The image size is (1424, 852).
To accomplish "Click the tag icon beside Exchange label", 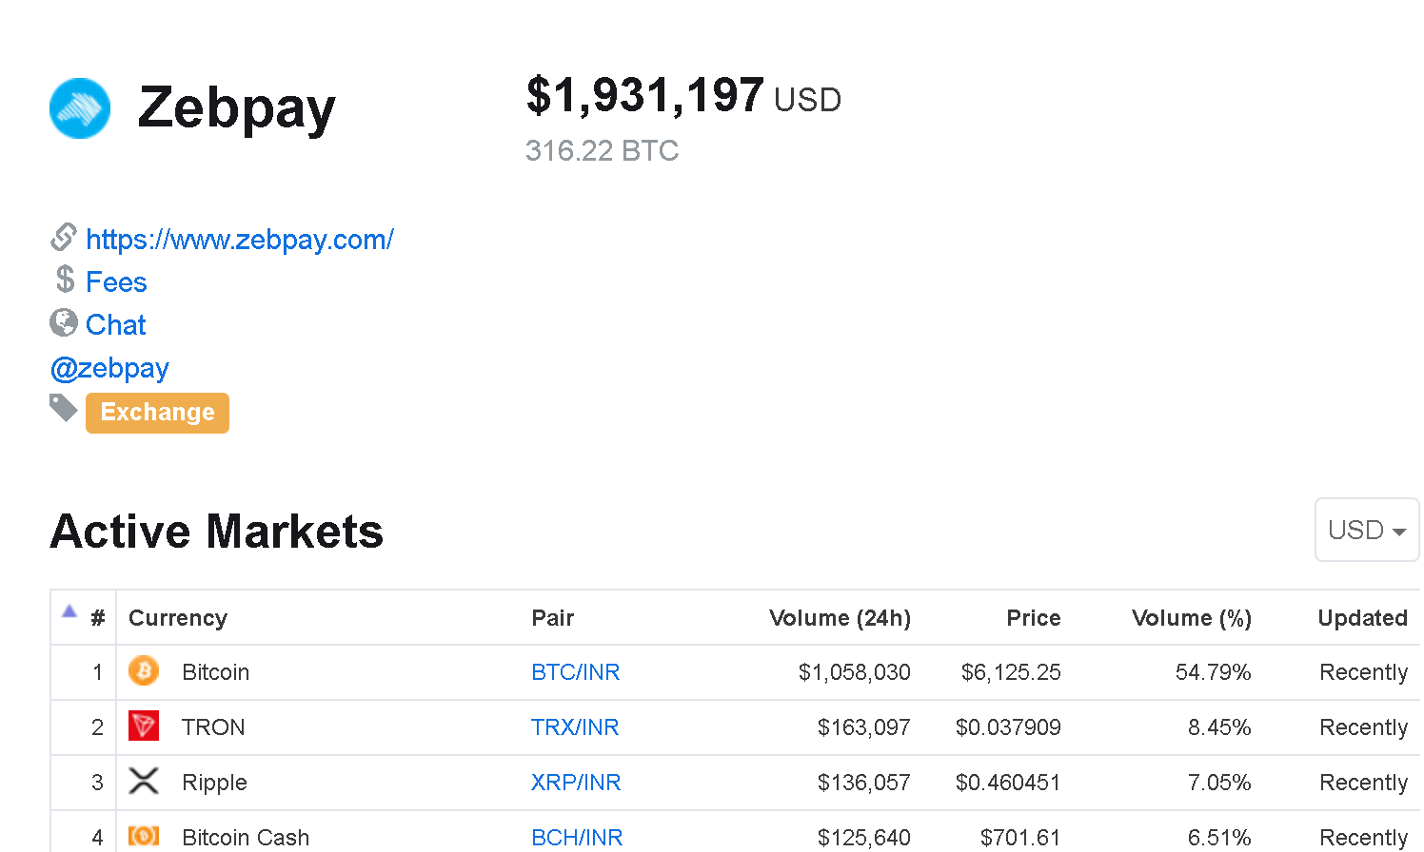I will tap(64, 408).
